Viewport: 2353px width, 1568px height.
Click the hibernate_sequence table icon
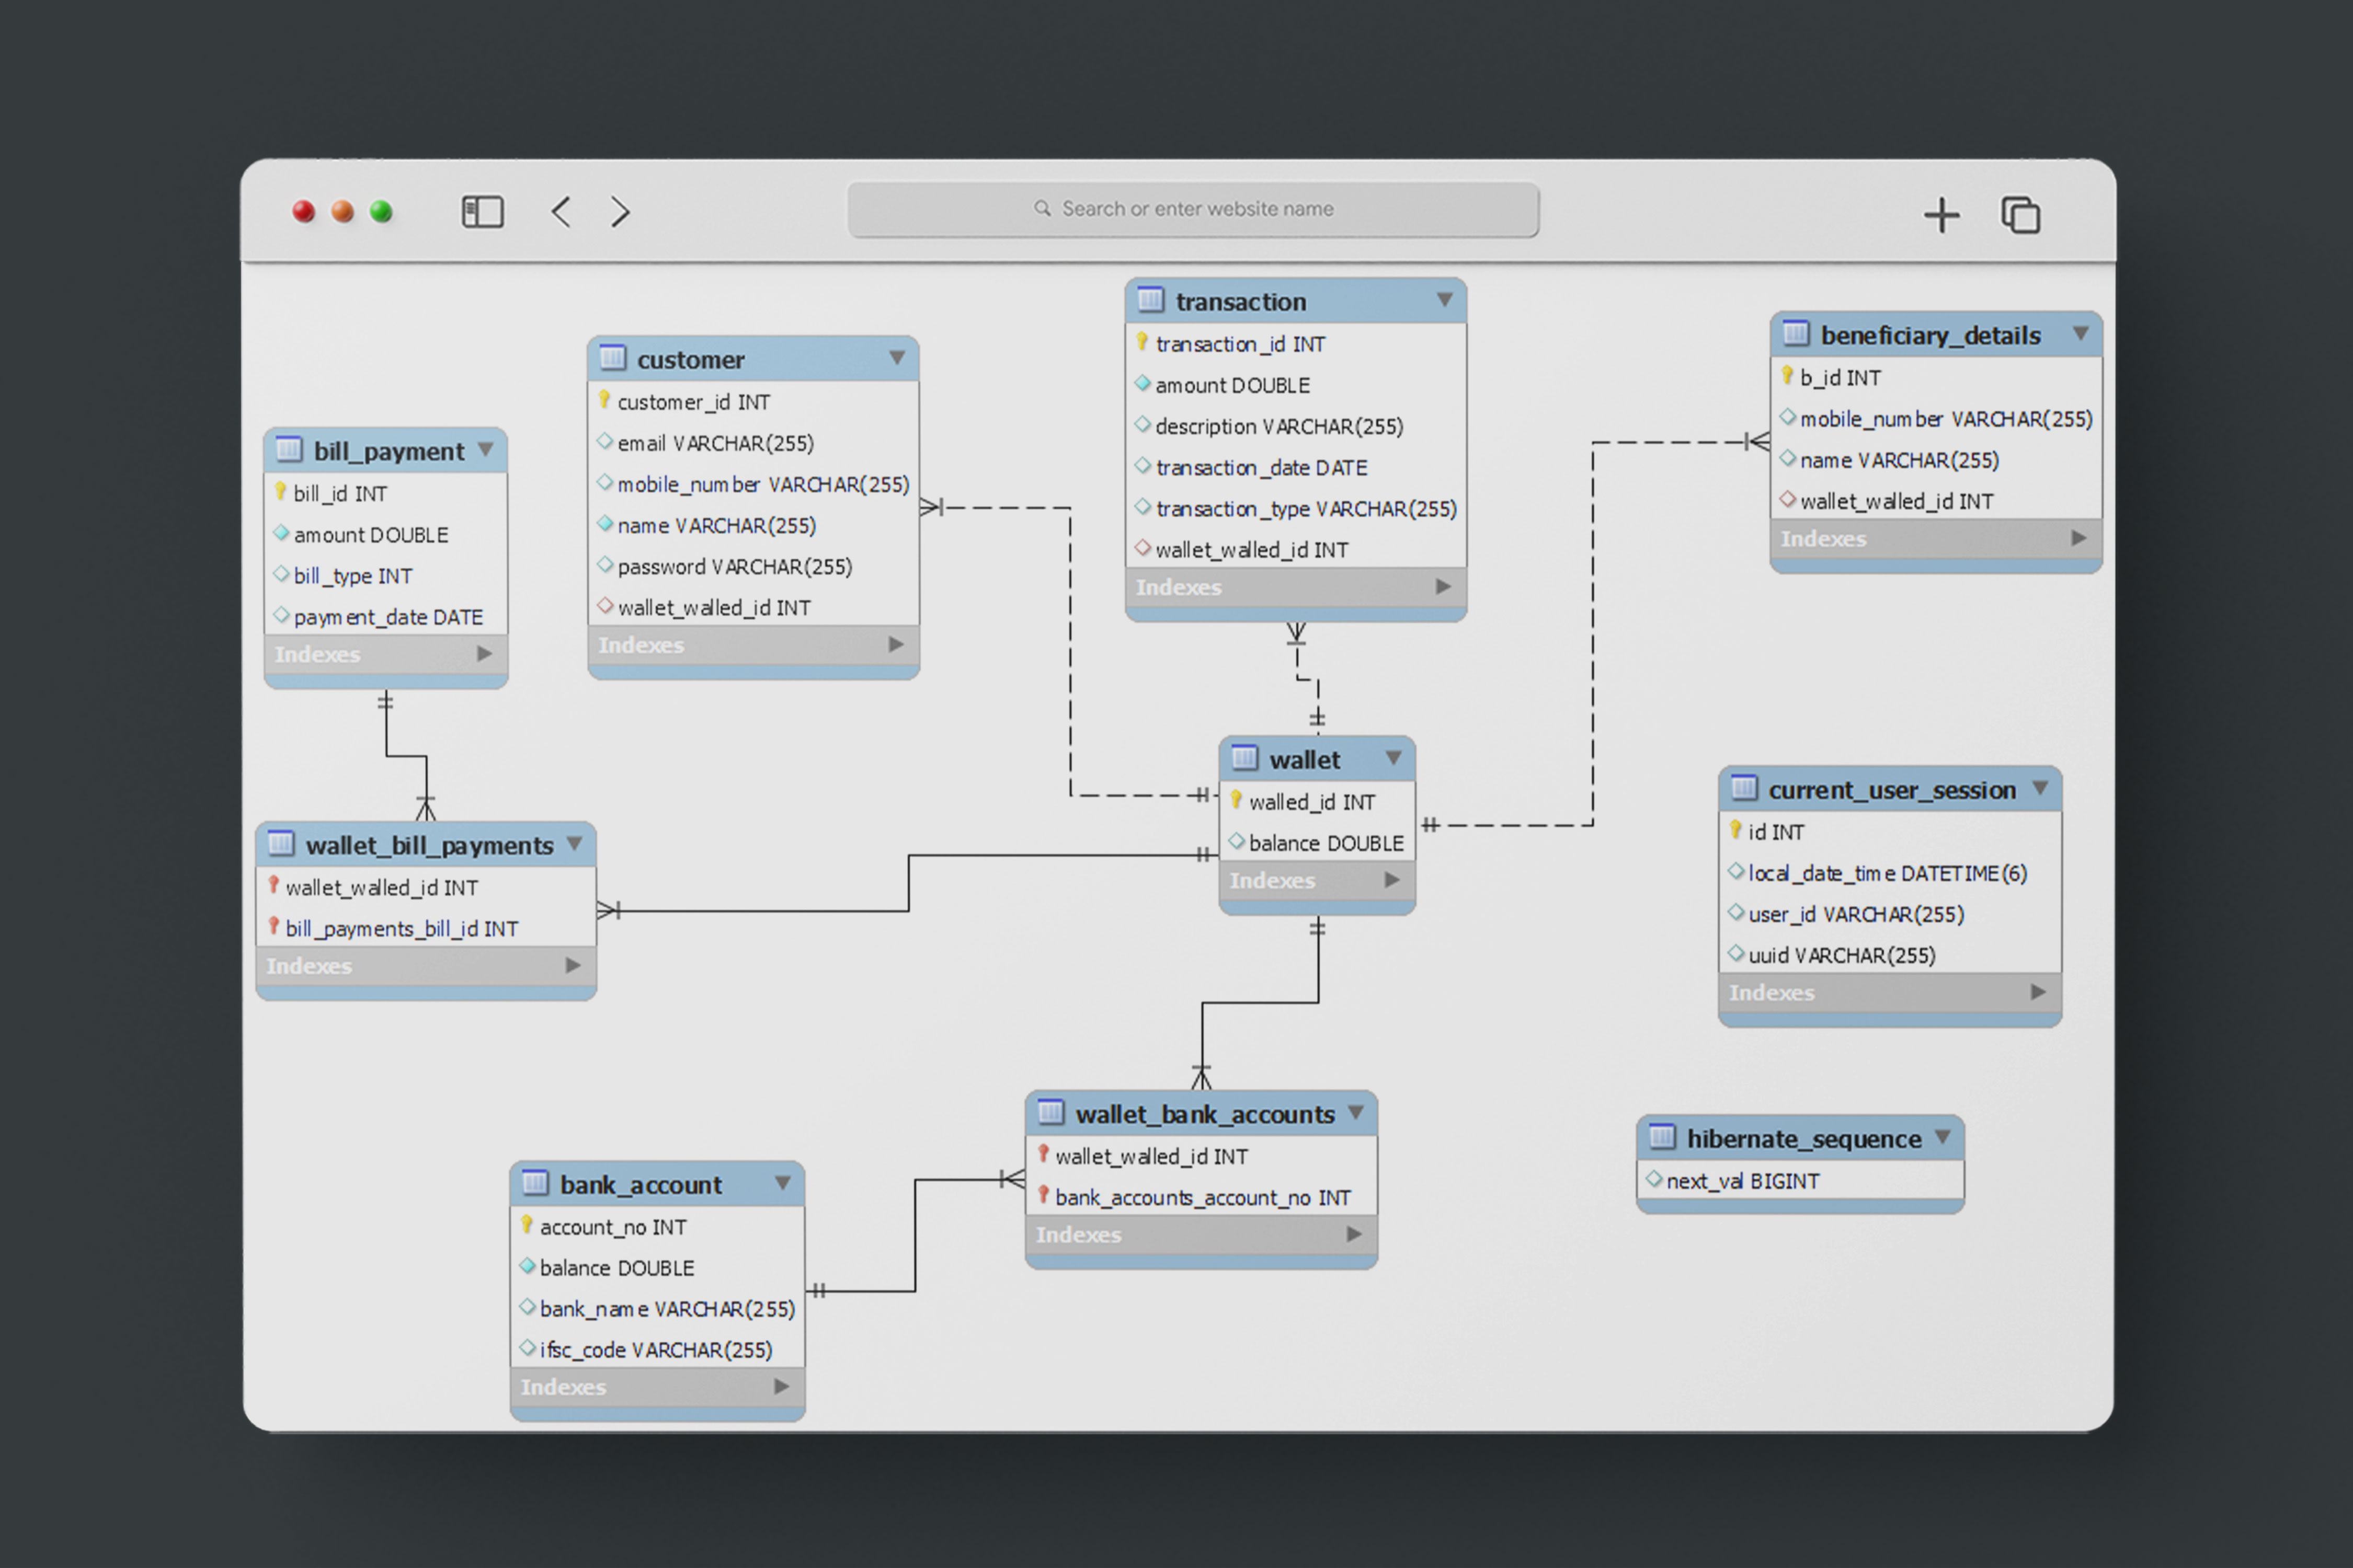click(x=1662, y=1137)
